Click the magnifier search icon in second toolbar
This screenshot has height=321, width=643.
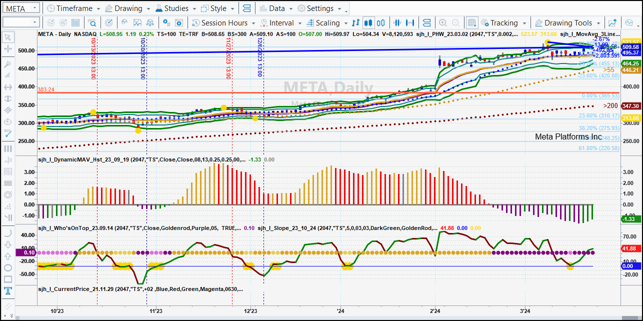pos(92,22)
